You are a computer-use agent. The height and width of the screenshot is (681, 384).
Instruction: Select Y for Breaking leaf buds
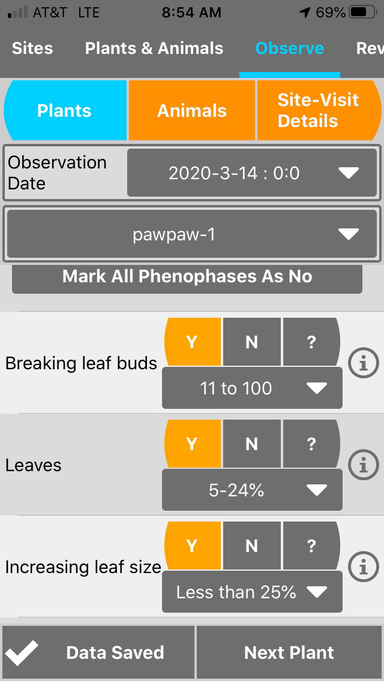192,342
